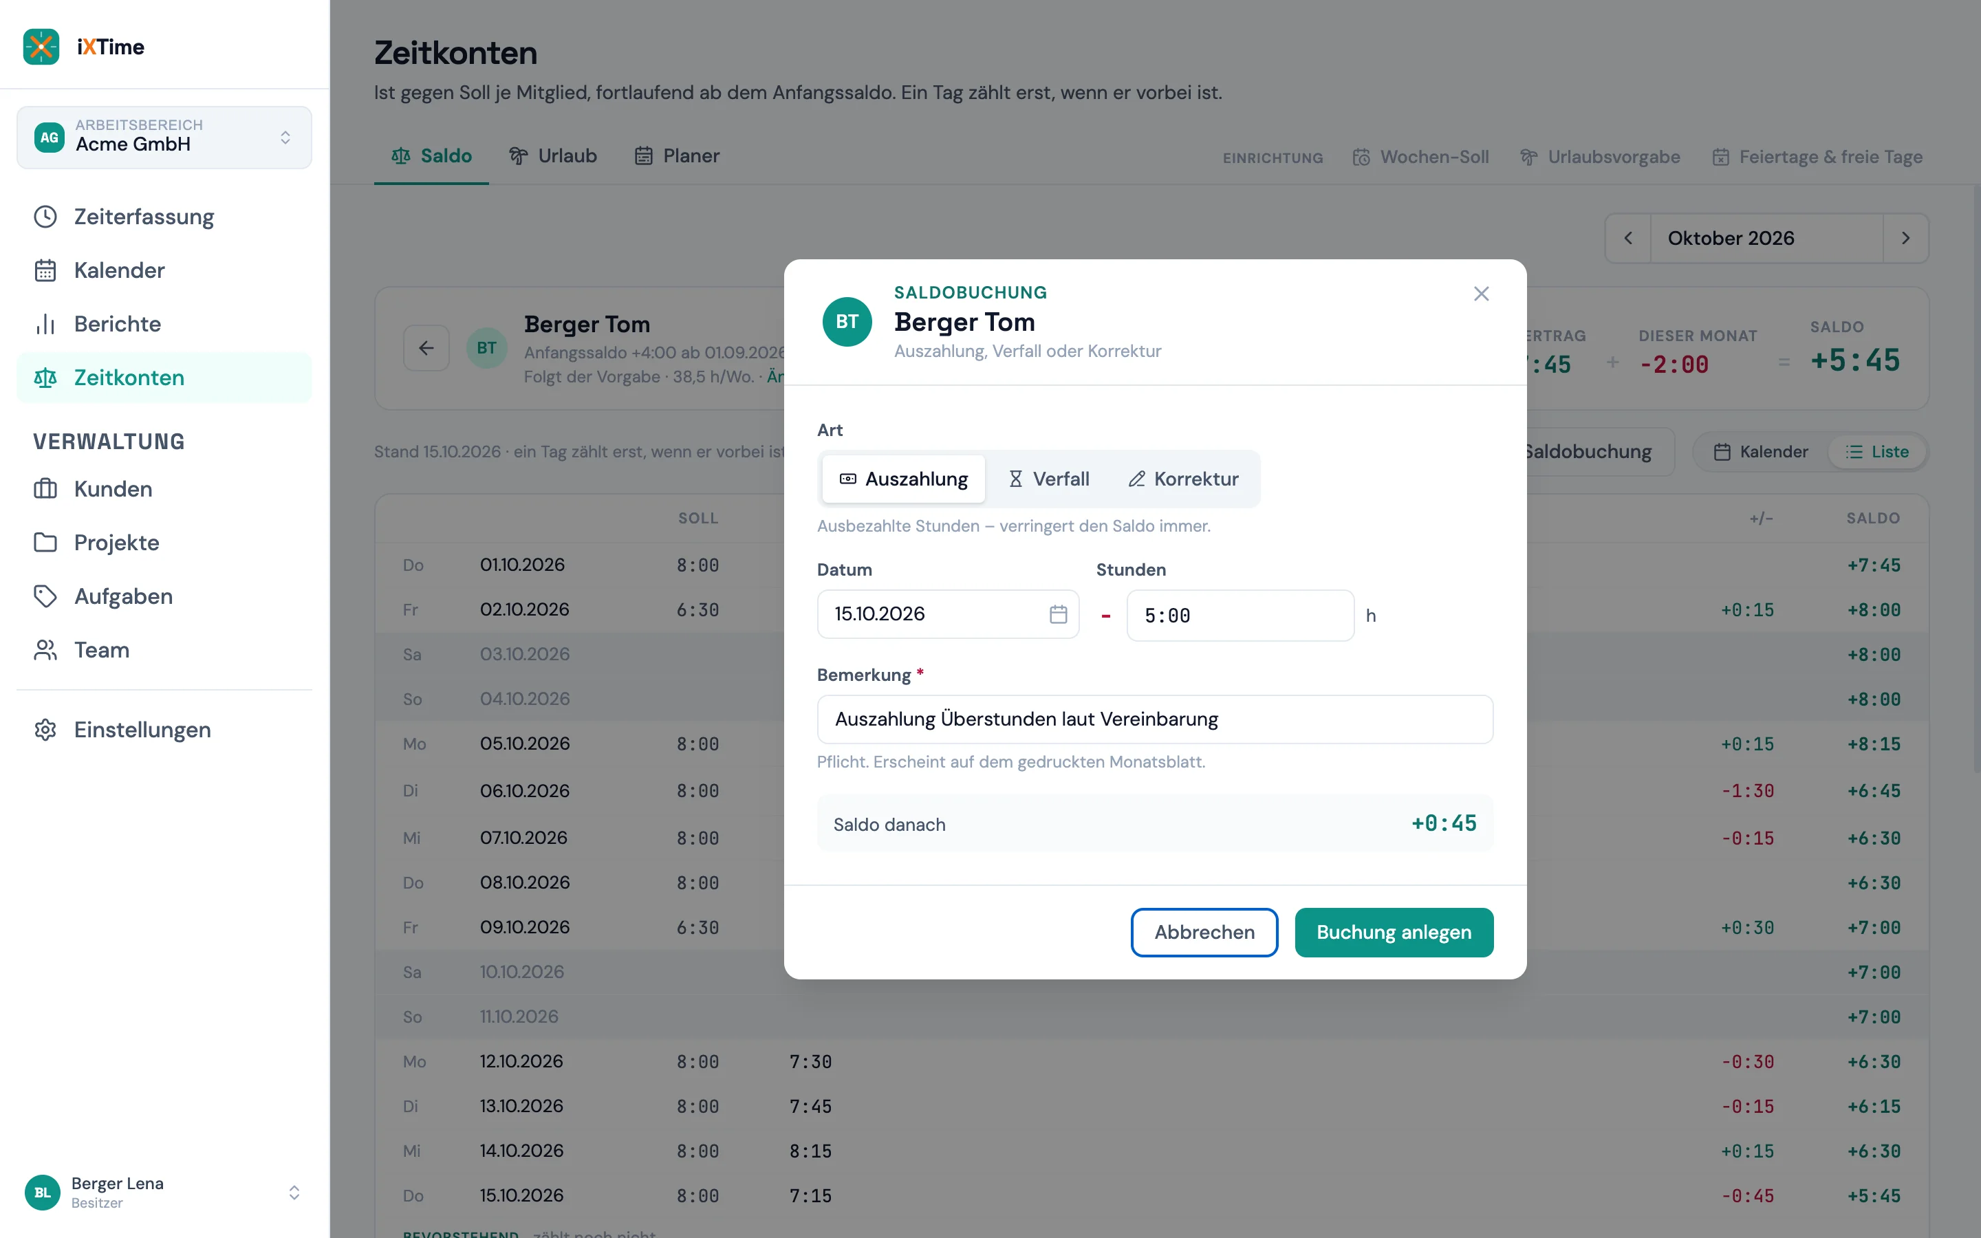Screen dimensions: 1981x1238
Task: Click the Projekte folder icon
Action: pos(45,542)
